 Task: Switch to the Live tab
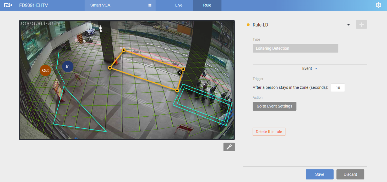tap(179, 5)
